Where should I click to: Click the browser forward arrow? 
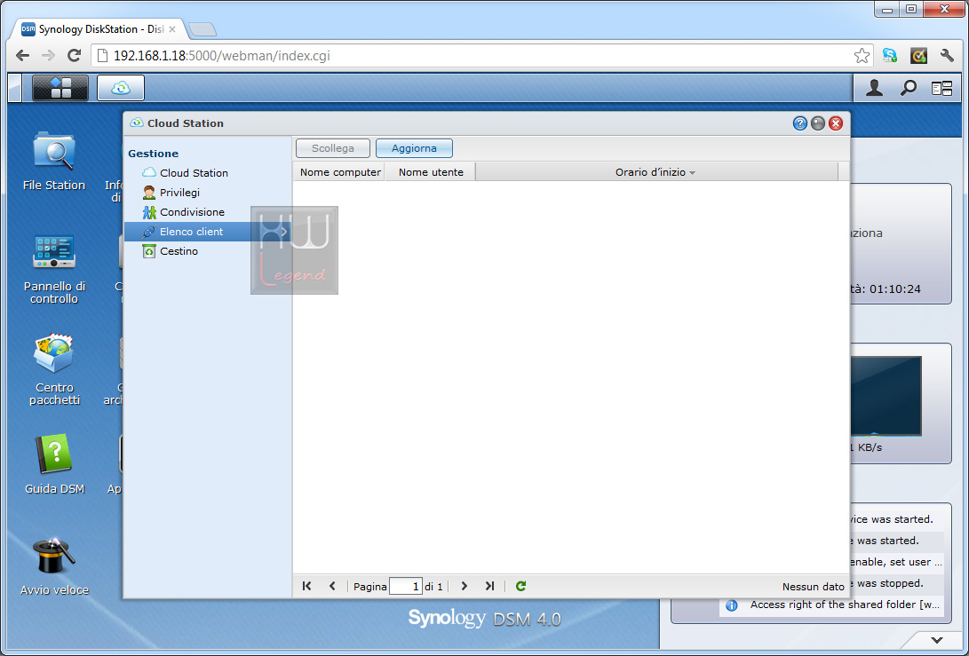(48, 56)
